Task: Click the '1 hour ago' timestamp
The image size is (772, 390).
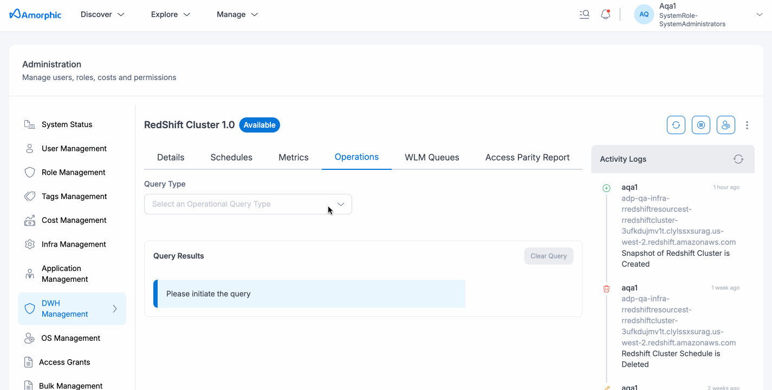Action: click(x=726, y=187)
